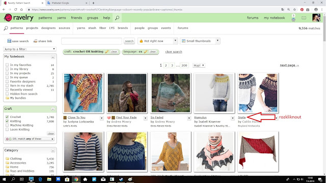
Task: Click the Ravelry logo icon
Action: [8, 18]
